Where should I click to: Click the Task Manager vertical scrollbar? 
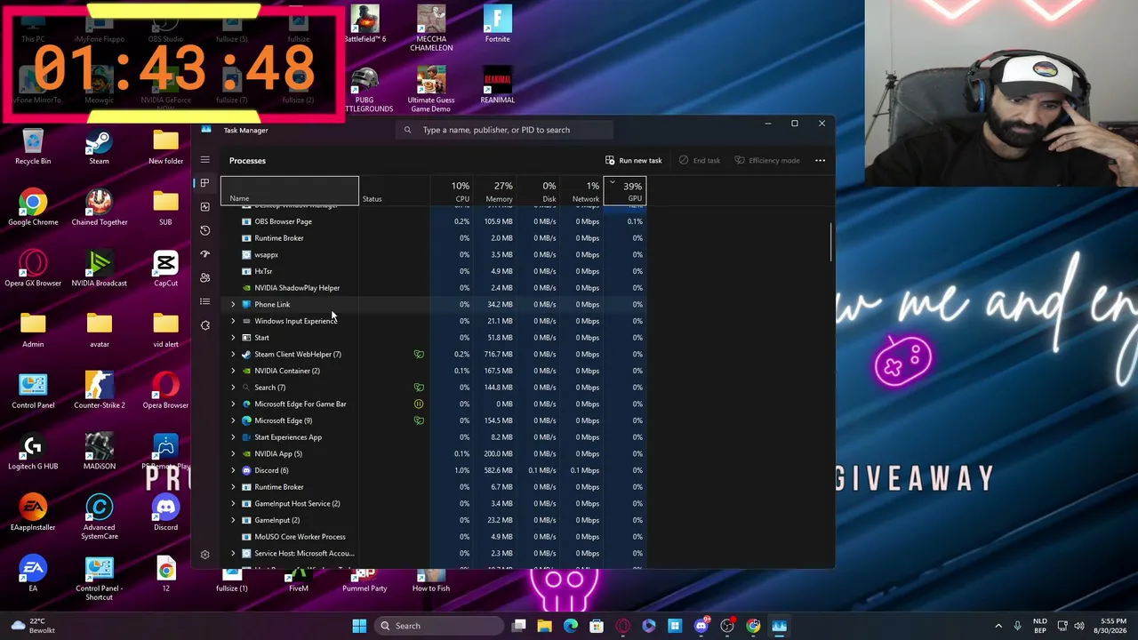tap(831, 242)
